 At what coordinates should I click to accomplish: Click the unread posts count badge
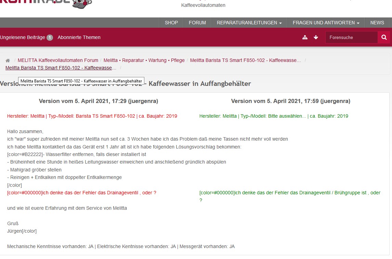[50, 38]
